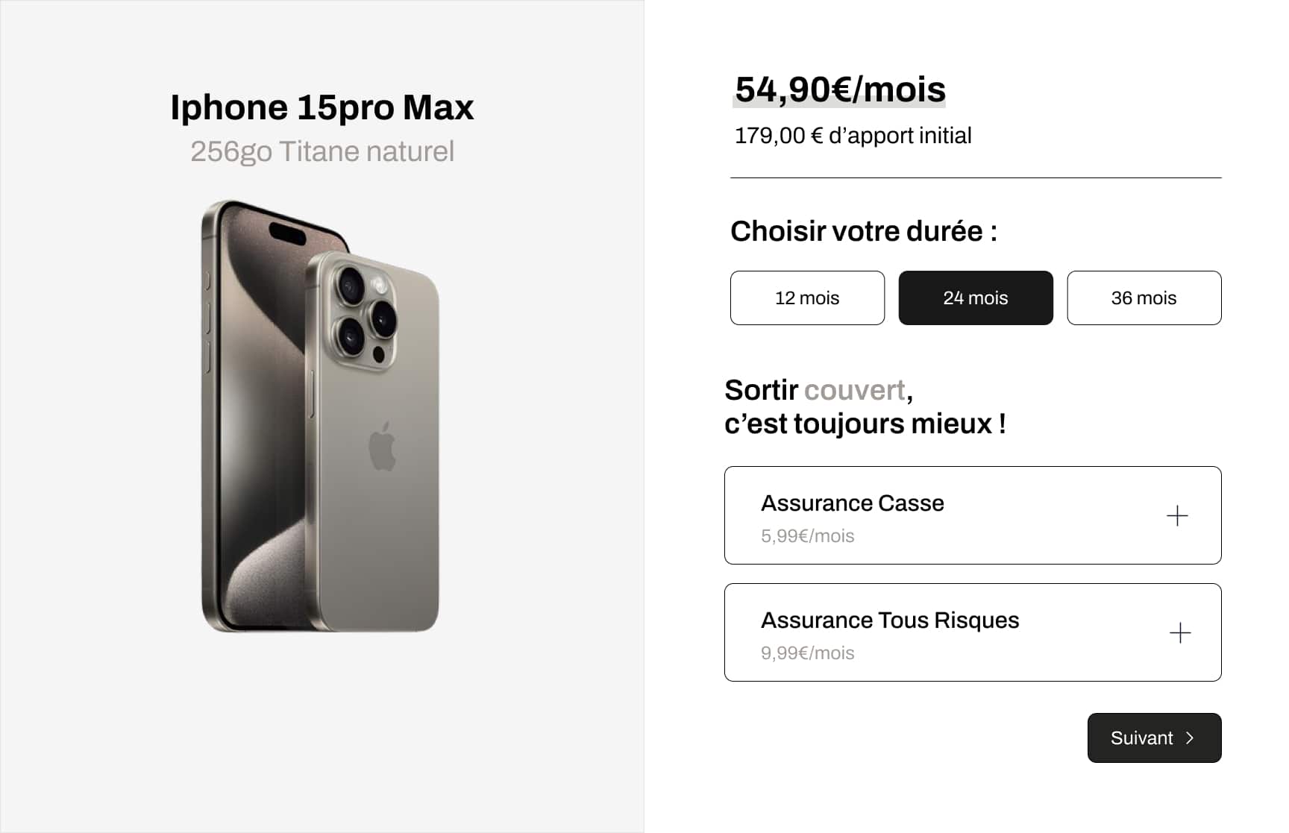Click the 5,99€/mois insurance price

[807, 536]
